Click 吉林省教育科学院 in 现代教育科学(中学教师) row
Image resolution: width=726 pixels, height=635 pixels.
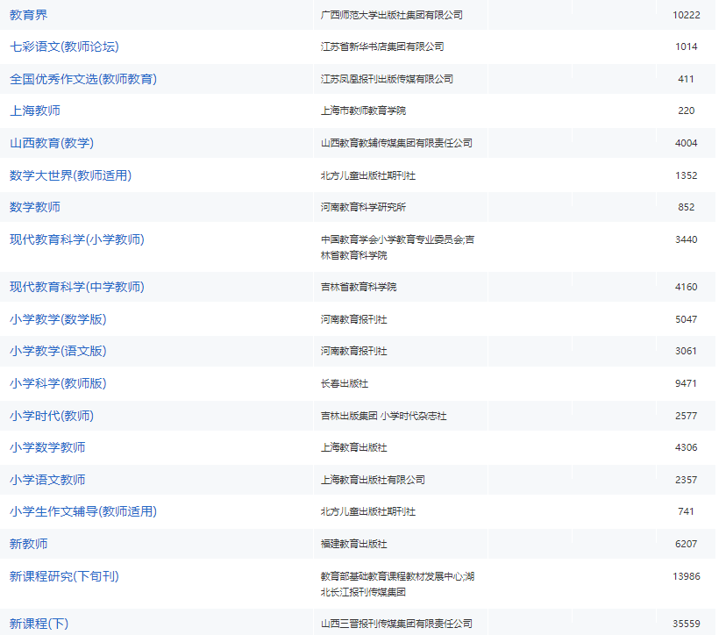pos(359,287)
